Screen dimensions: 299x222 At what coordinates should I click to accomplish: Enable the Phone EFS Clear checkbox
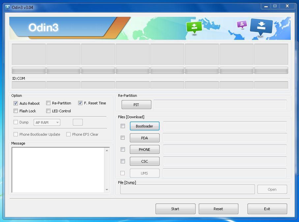coord(68,134)
